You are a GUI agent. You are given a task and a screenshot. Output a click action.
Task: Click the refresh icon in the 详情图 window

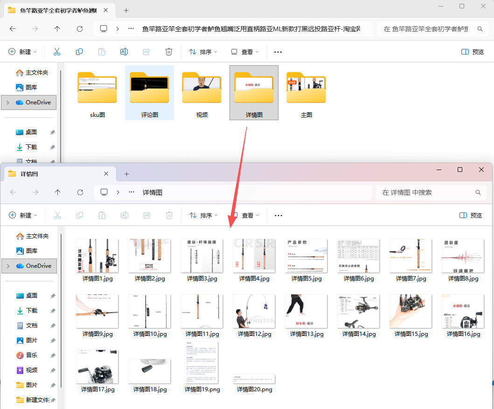[x=80, y=192]
